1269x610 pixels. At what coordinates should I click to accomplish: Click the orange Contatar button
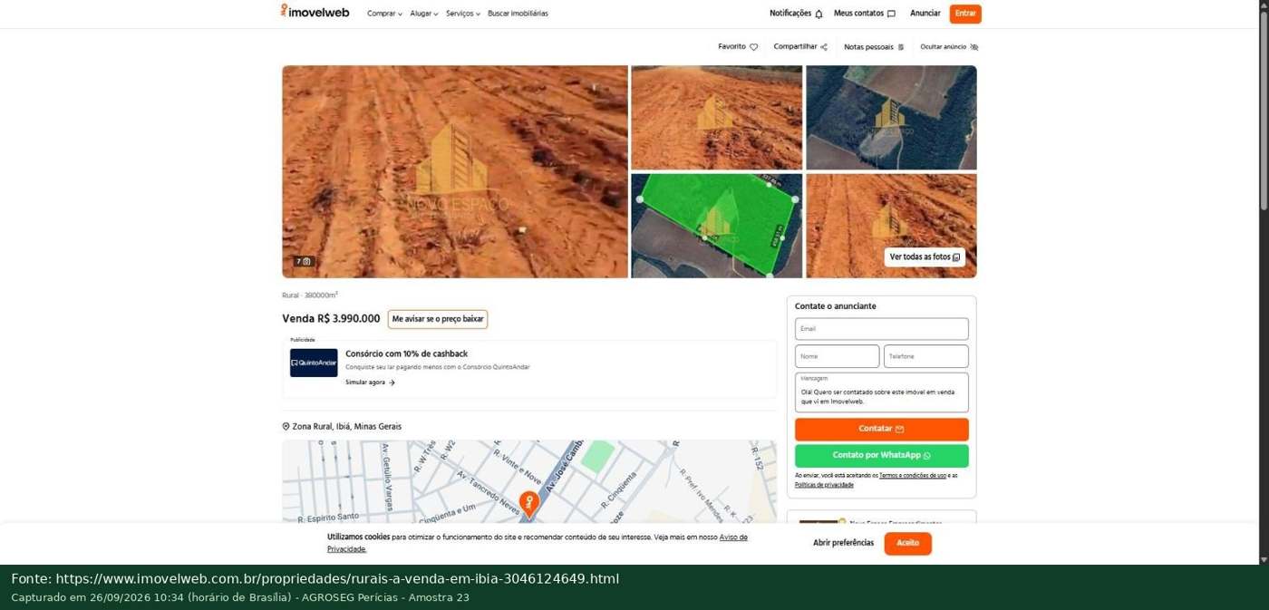click(x=882, y=430)
